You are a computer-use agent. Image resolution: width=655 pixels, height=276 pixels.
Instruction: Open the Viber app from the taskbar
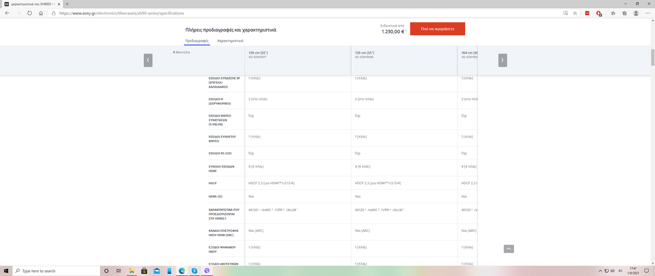pos(206,271)
